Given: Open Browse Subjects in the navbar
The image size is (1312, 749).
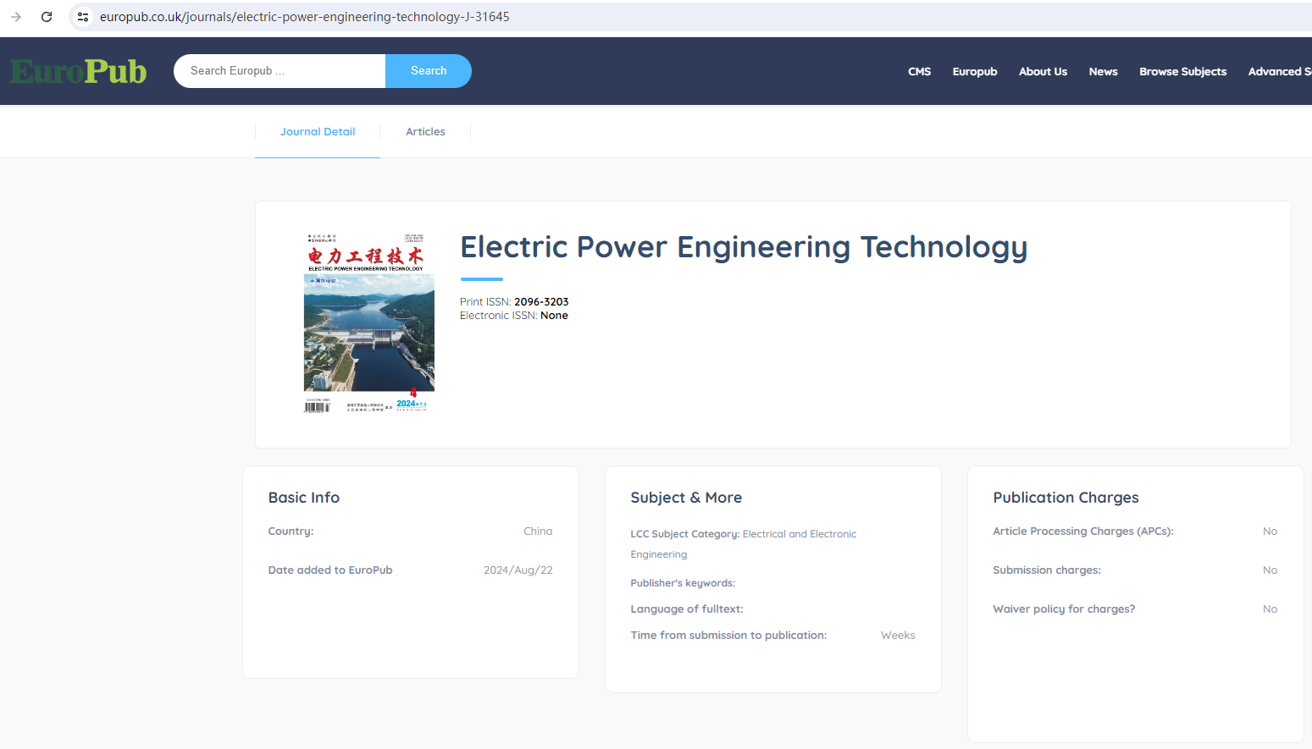Looking at the screenshot, I should point(1182,72).
